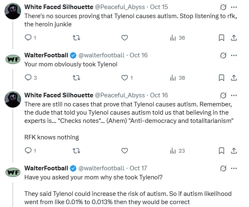Share the Oct 15 tweet
This screenshot has width=249, height=207.
[233, 38]
